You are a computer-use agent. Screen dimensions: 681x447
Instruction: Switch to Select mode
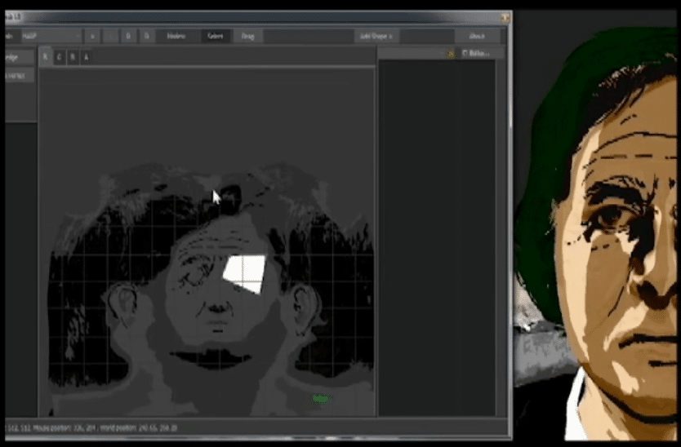tap(216, 36)
